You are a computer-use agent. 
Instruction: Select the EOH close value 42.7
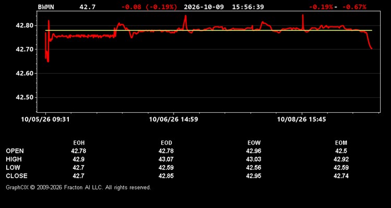(x=79, y=176)
